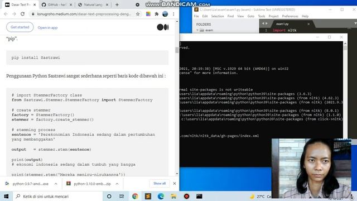Open Sublime Text from the taskbar
Image resolution: width=357 pixels, height=201 pixels.
[x=148, y=196]
